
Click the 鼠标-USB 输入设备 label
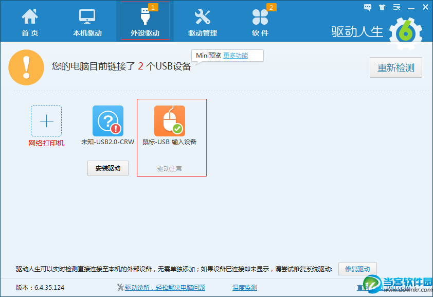pos(169,142)
